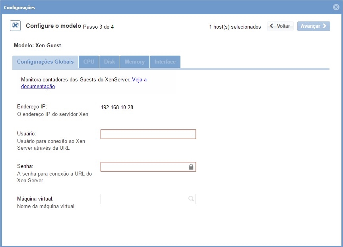Screen dimensions: 343x247
Task: Click the Modelo: Xen Guest label
Action: (37, 46)
